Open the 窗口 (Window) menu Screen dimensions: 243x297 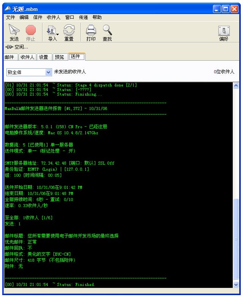click(x=69, y=17)
